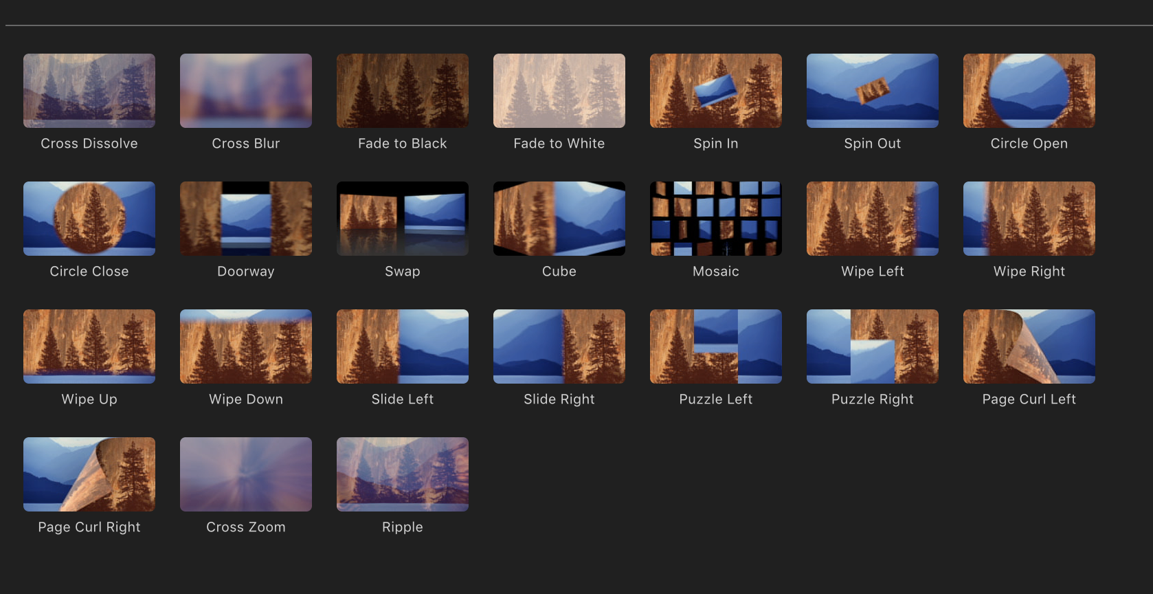Choose the Puzzle Left transition thumbnail

pyautogui.click(x=716, y=346)
